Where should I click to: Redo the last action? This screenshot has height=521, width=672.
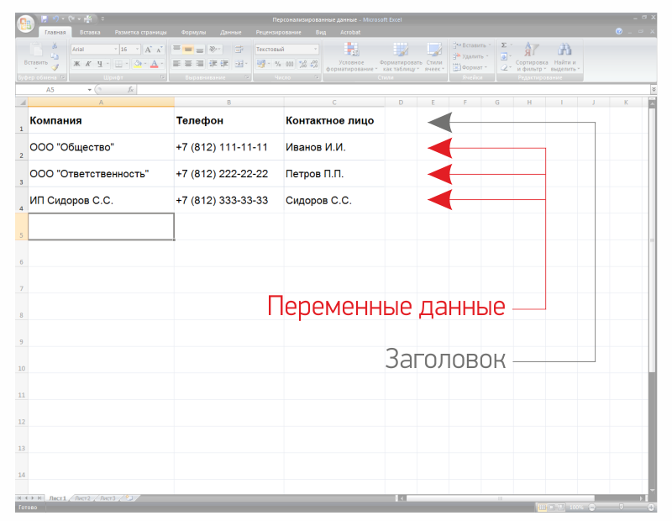[x=71, y=19]
